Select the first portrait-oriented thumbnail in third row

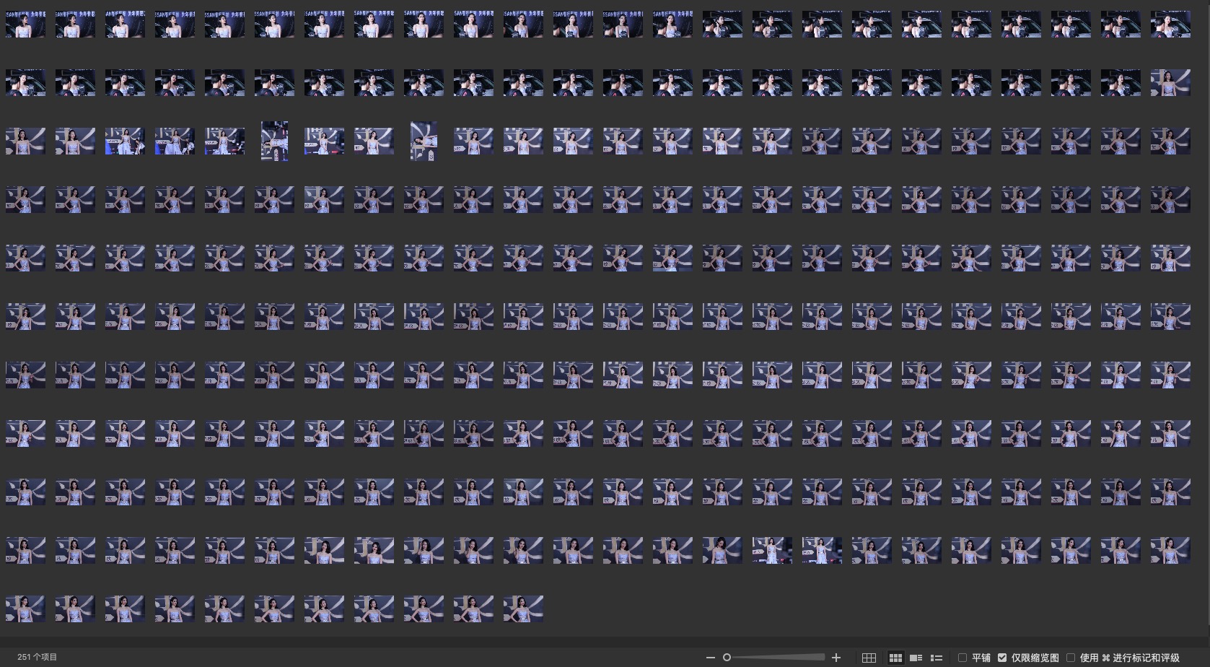(x=274, y=141)
